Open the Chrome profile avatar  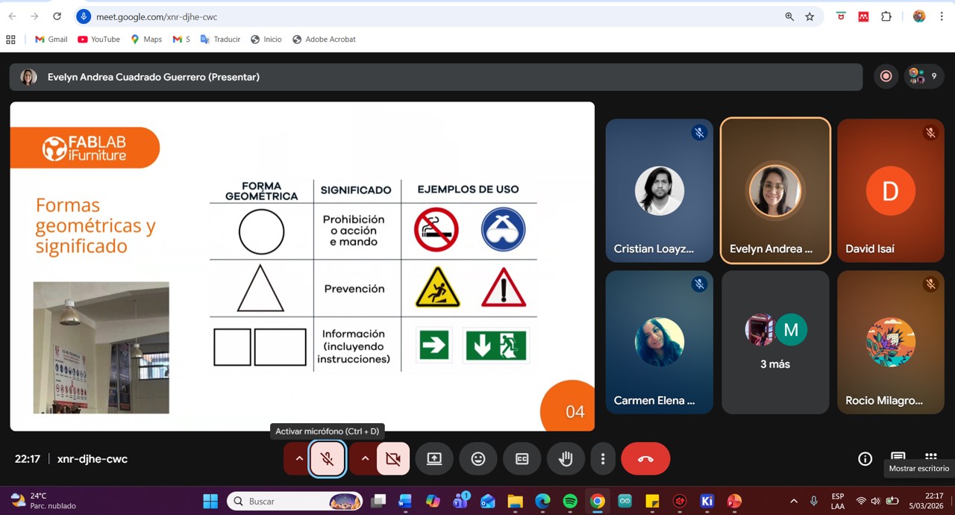(919, 16)
